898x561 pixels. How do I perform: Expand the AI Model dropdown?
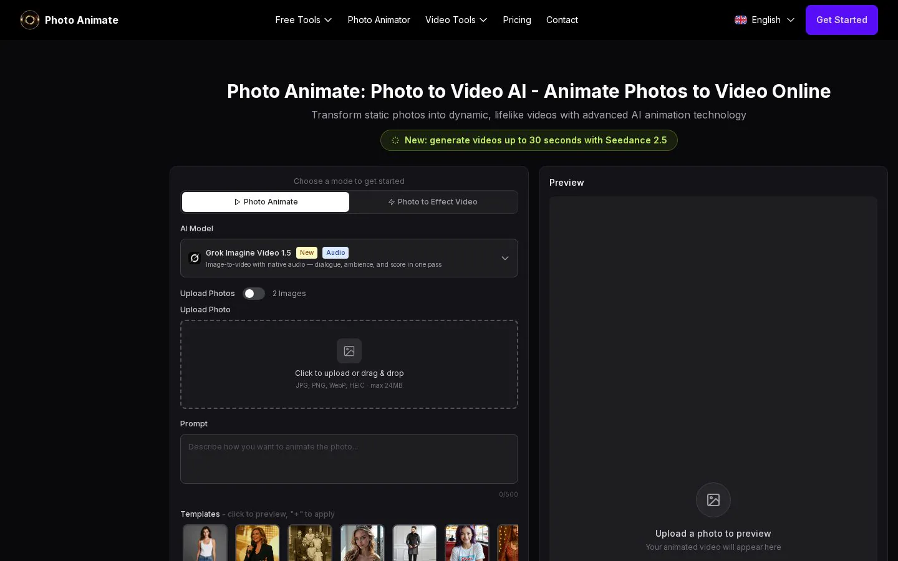click(x=349, y=258)
